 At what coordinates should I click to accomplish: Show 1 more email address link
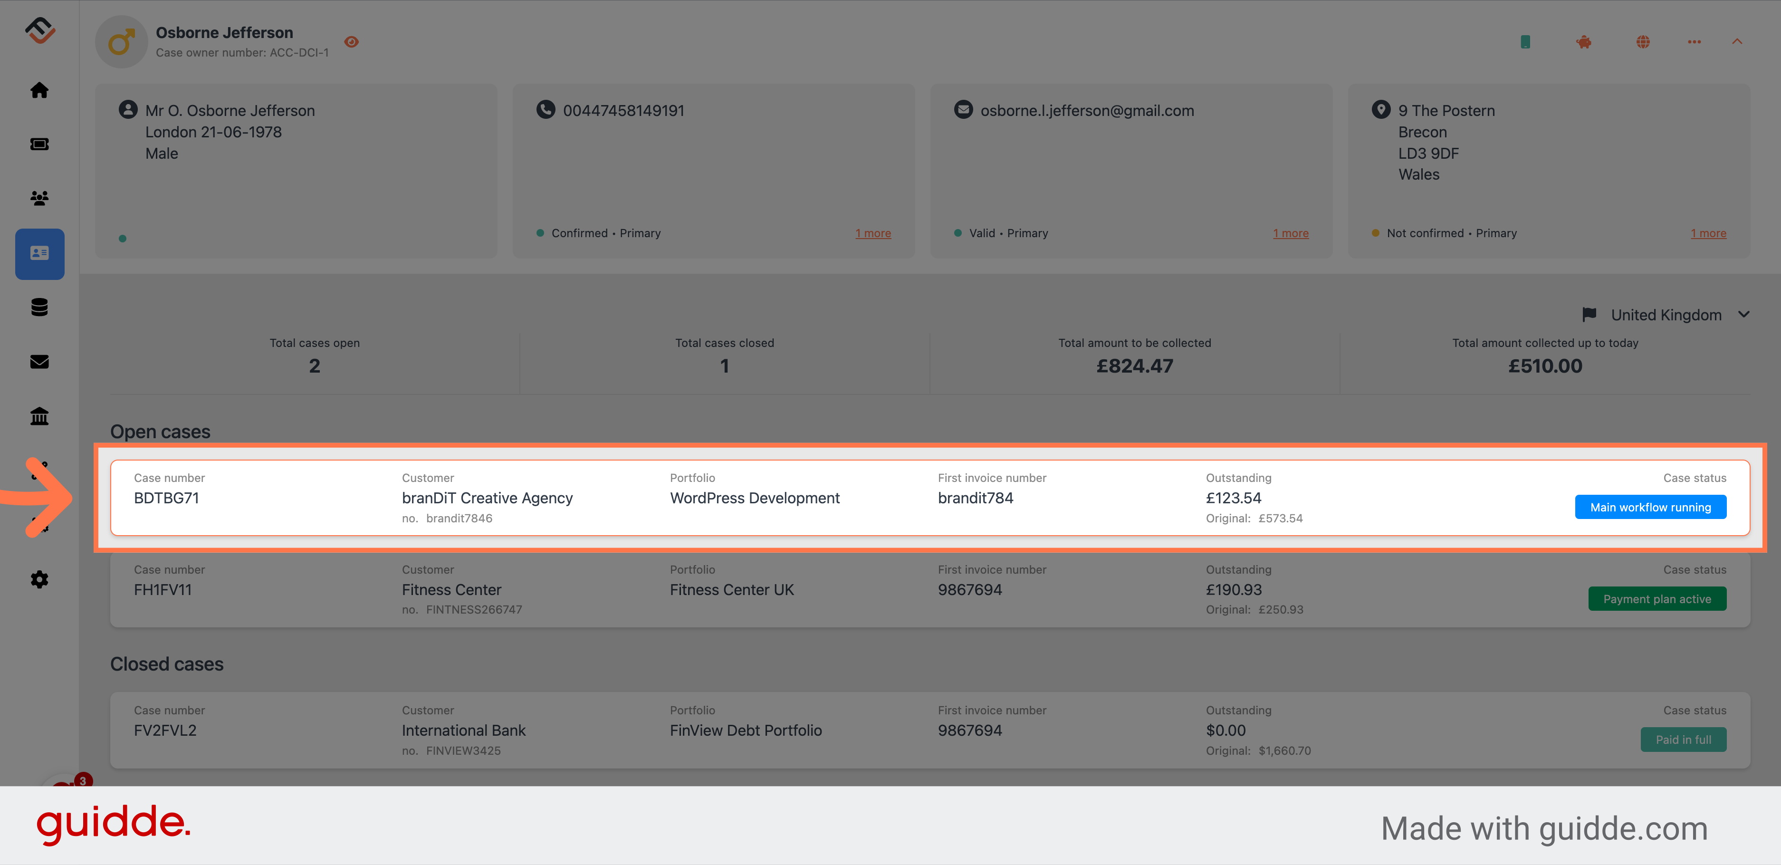pos(1291,233)
